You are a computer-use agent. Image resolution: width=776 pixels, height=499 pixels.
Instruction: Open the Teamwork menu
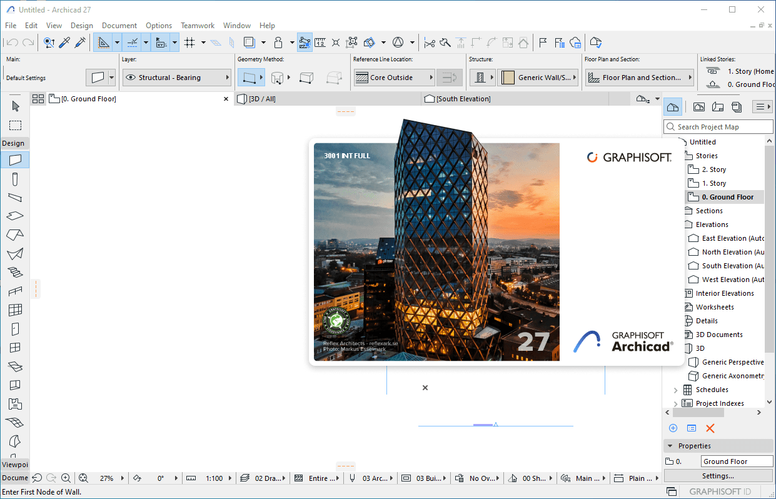[198, 26]
